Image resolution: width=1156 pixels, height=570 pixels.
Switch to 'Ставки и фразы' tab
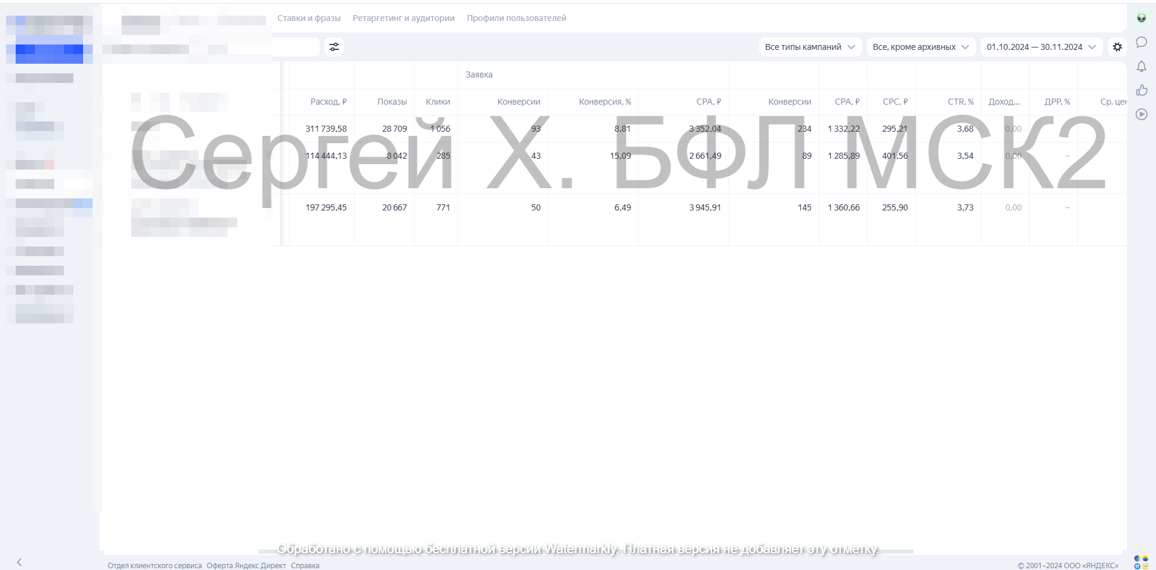(309, 18)
